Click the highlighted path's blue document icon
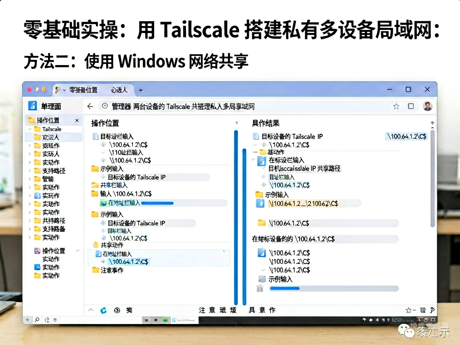The width and height of the screenshot is (460, 345). point(260,203)
